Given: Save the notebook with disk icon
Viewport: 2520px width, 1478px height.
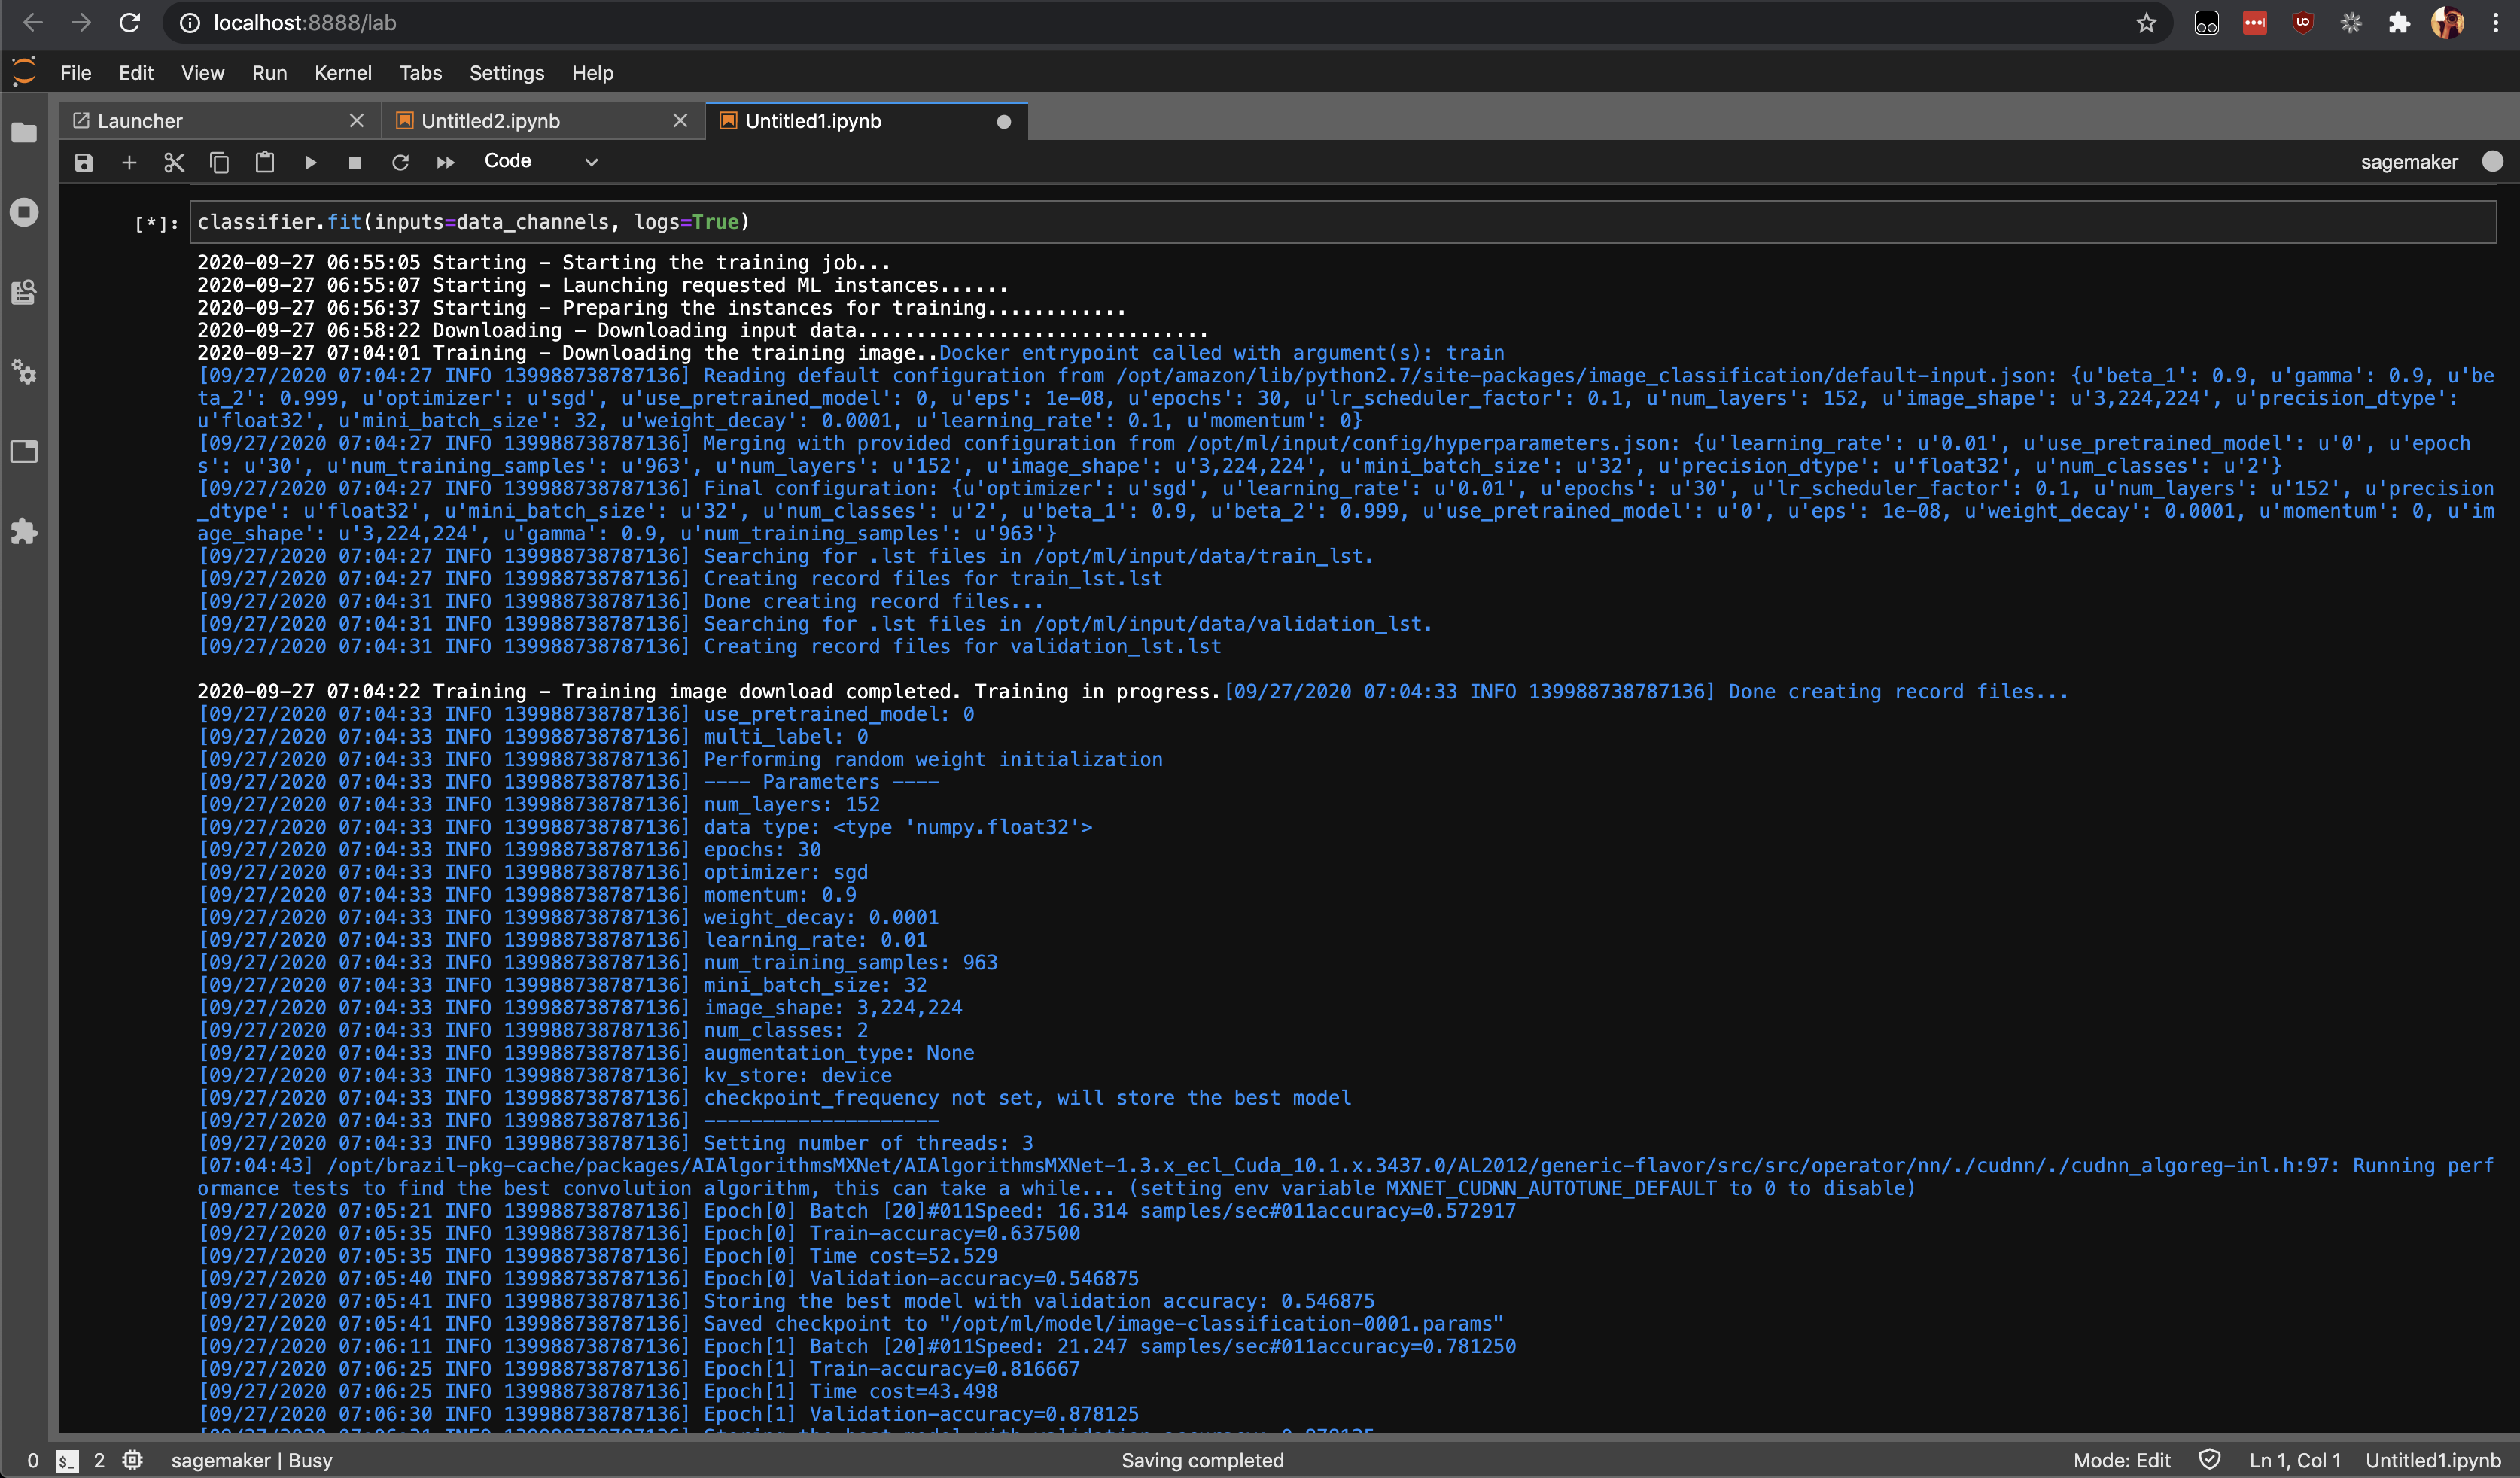Looking at the screenshot, I should [x=84, y=162].
